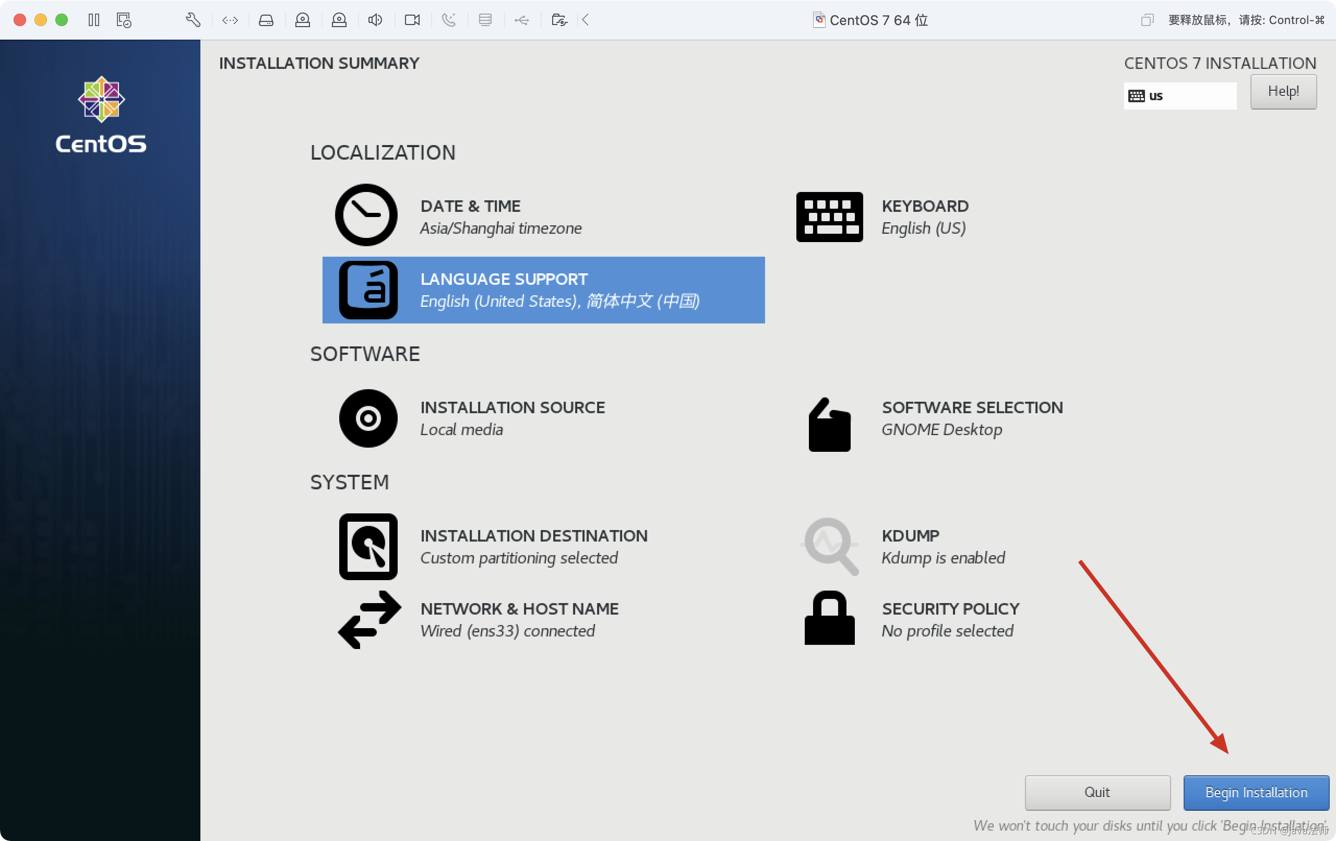
Task: Open the Kdump magnifier icon
Action: click(x=830, y=546)
